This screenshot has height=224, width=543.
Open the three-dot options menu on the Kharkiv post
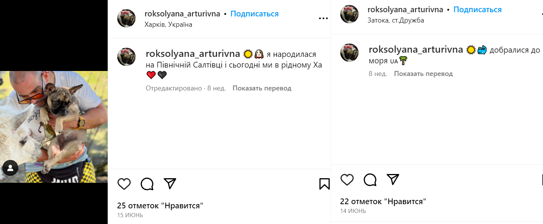(x=323, y=18)
